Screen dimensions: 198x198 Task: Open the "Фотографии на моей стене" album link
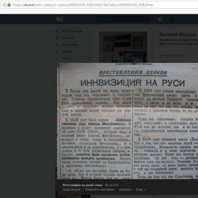pos(83,185)
